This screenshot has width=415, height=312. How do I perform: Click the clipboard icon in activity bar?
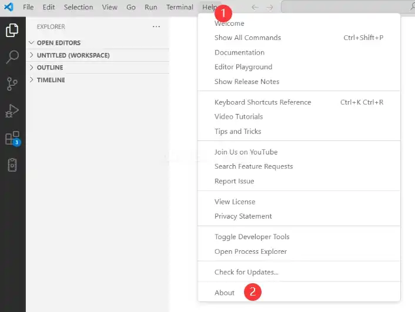pos(12,165)
